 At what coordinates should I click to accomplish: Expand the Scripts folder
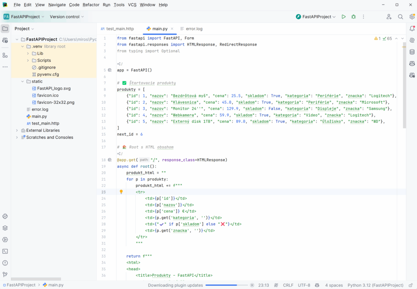(x=28, y=60)
